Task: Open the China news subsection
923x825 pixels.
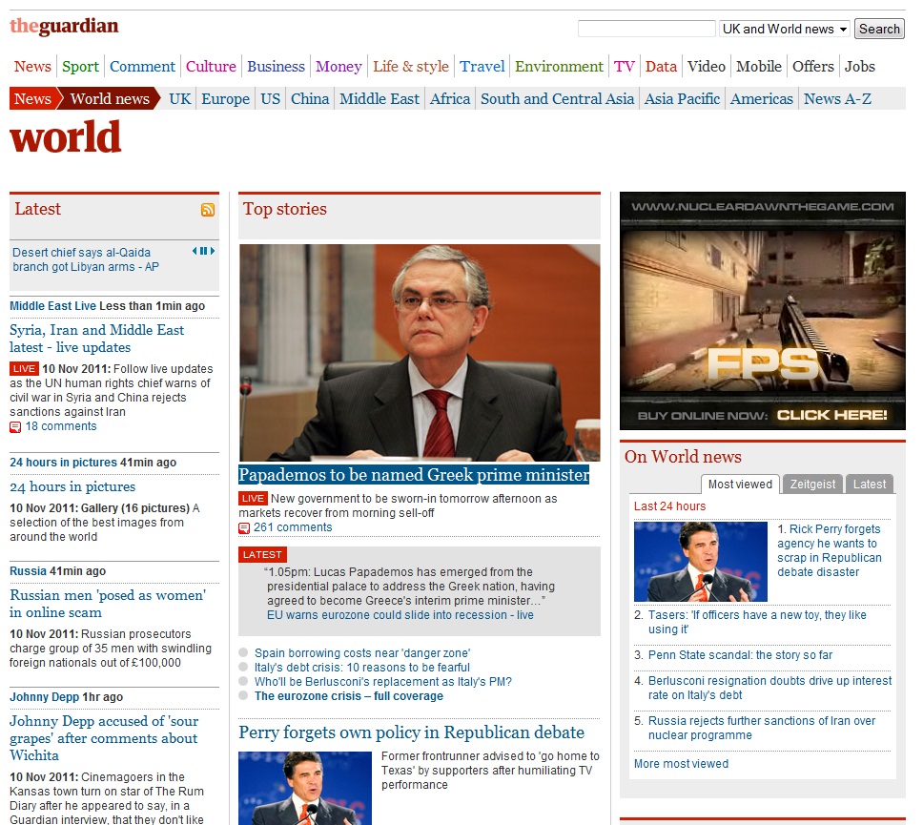Action: click(x=310, y=99)
